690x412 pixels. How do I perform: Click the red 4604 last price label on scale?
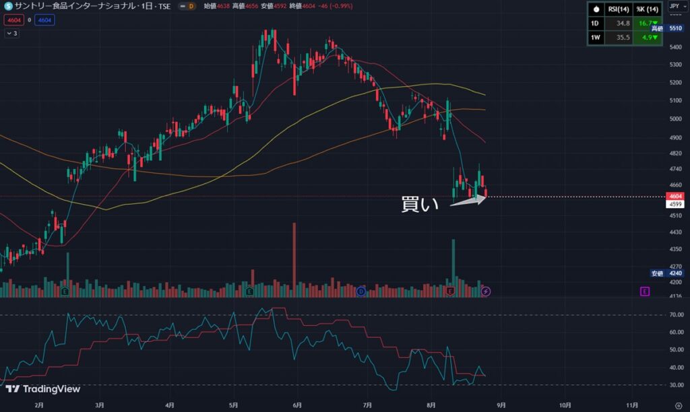pyautogui.click(x=675, y=196)
